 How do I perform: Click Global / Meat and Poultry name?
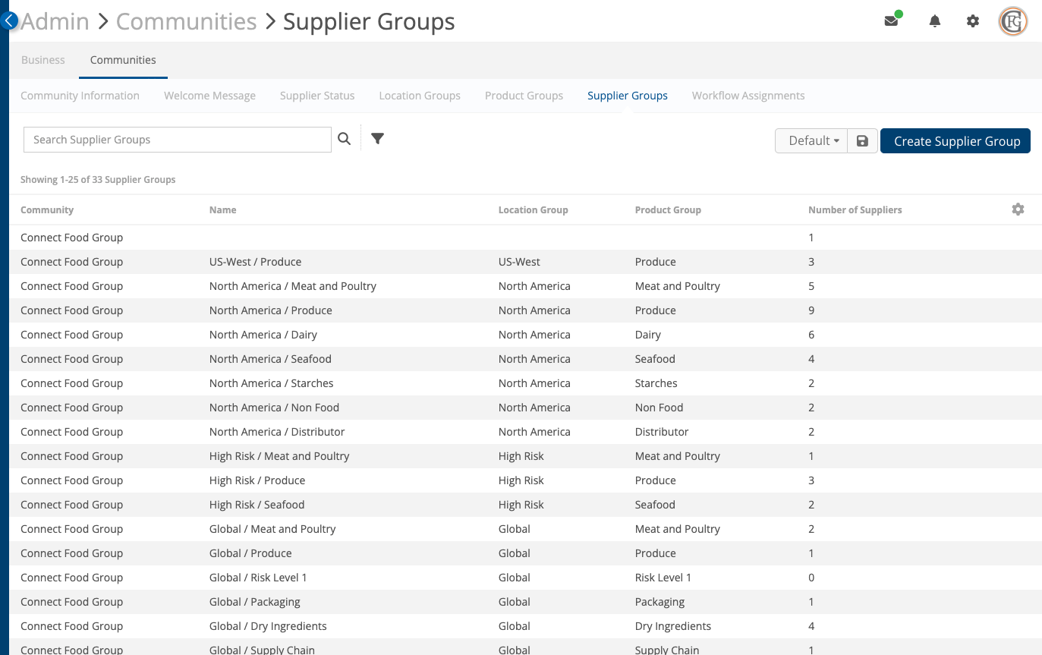click(272, 529)
